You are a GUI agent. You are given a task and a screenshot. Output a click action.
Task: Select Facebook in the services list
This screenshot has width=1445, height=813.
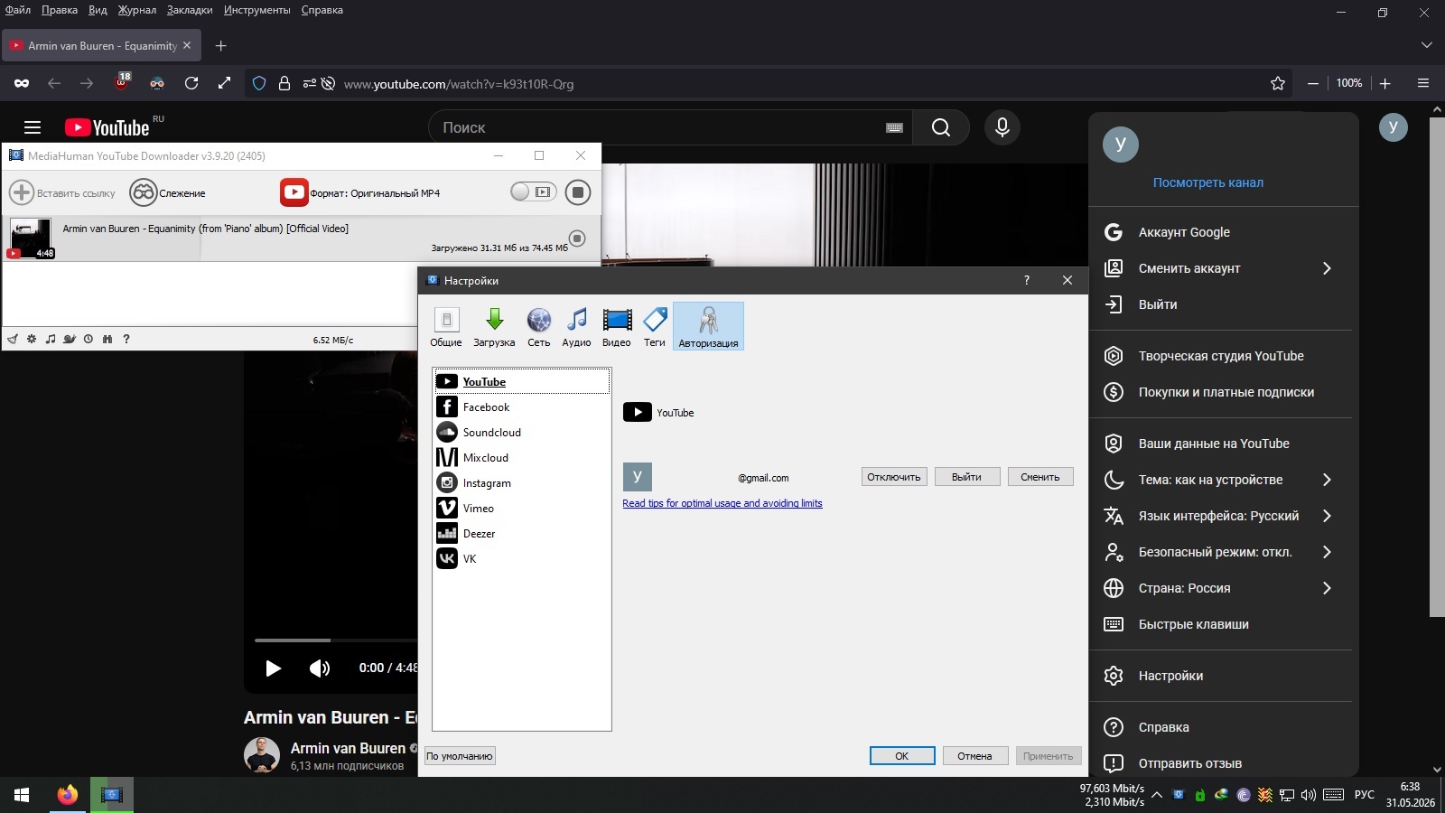click(522, 407)
